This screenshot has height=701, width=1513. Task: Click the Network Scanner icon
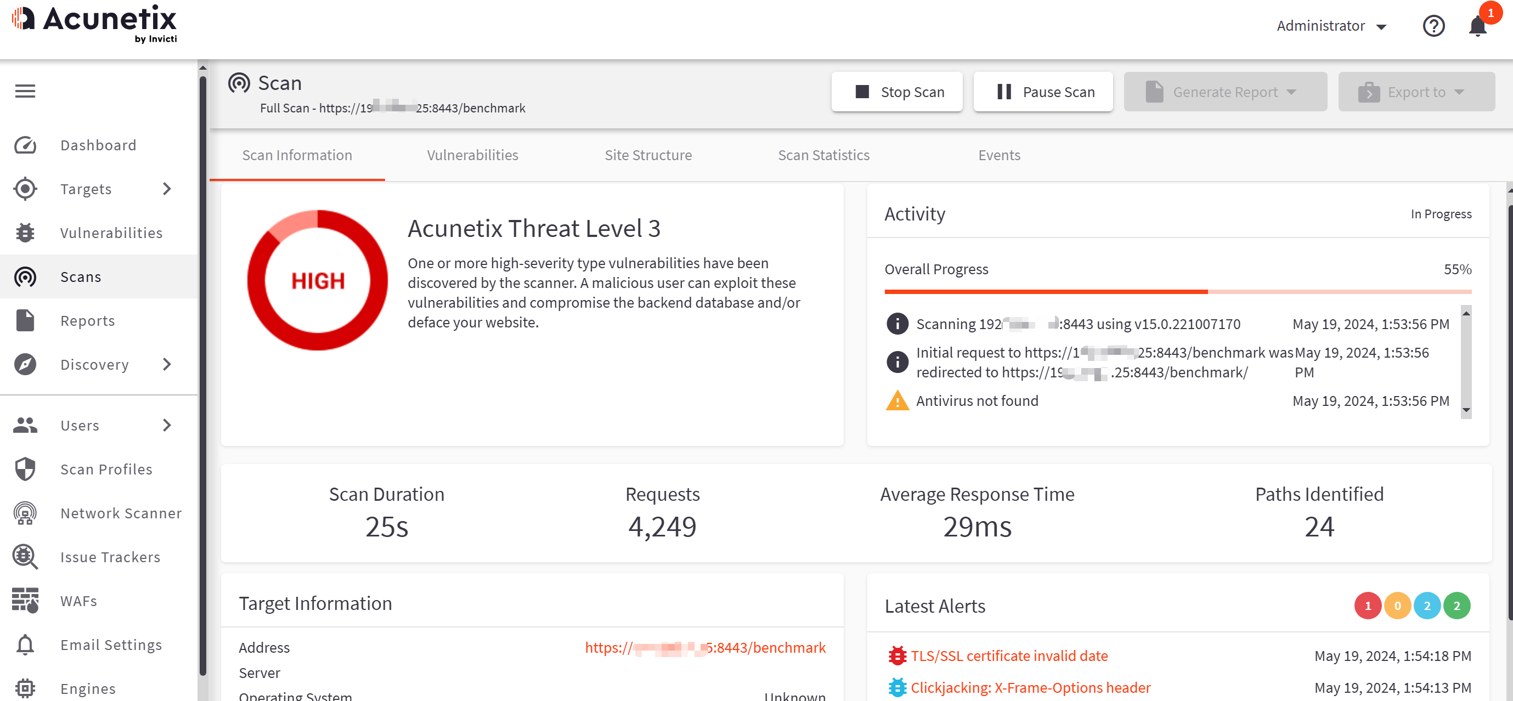[25, 513]
